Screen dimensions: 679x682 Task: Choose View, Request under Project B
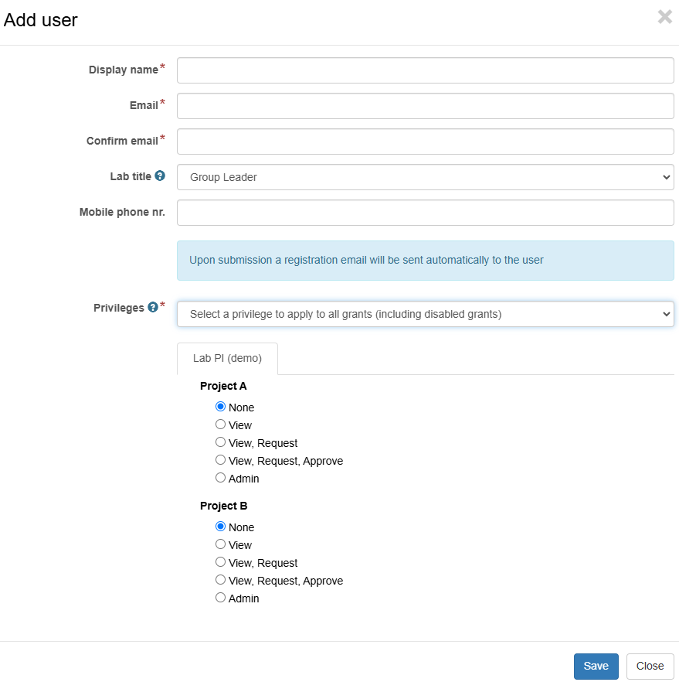[221, 562]
